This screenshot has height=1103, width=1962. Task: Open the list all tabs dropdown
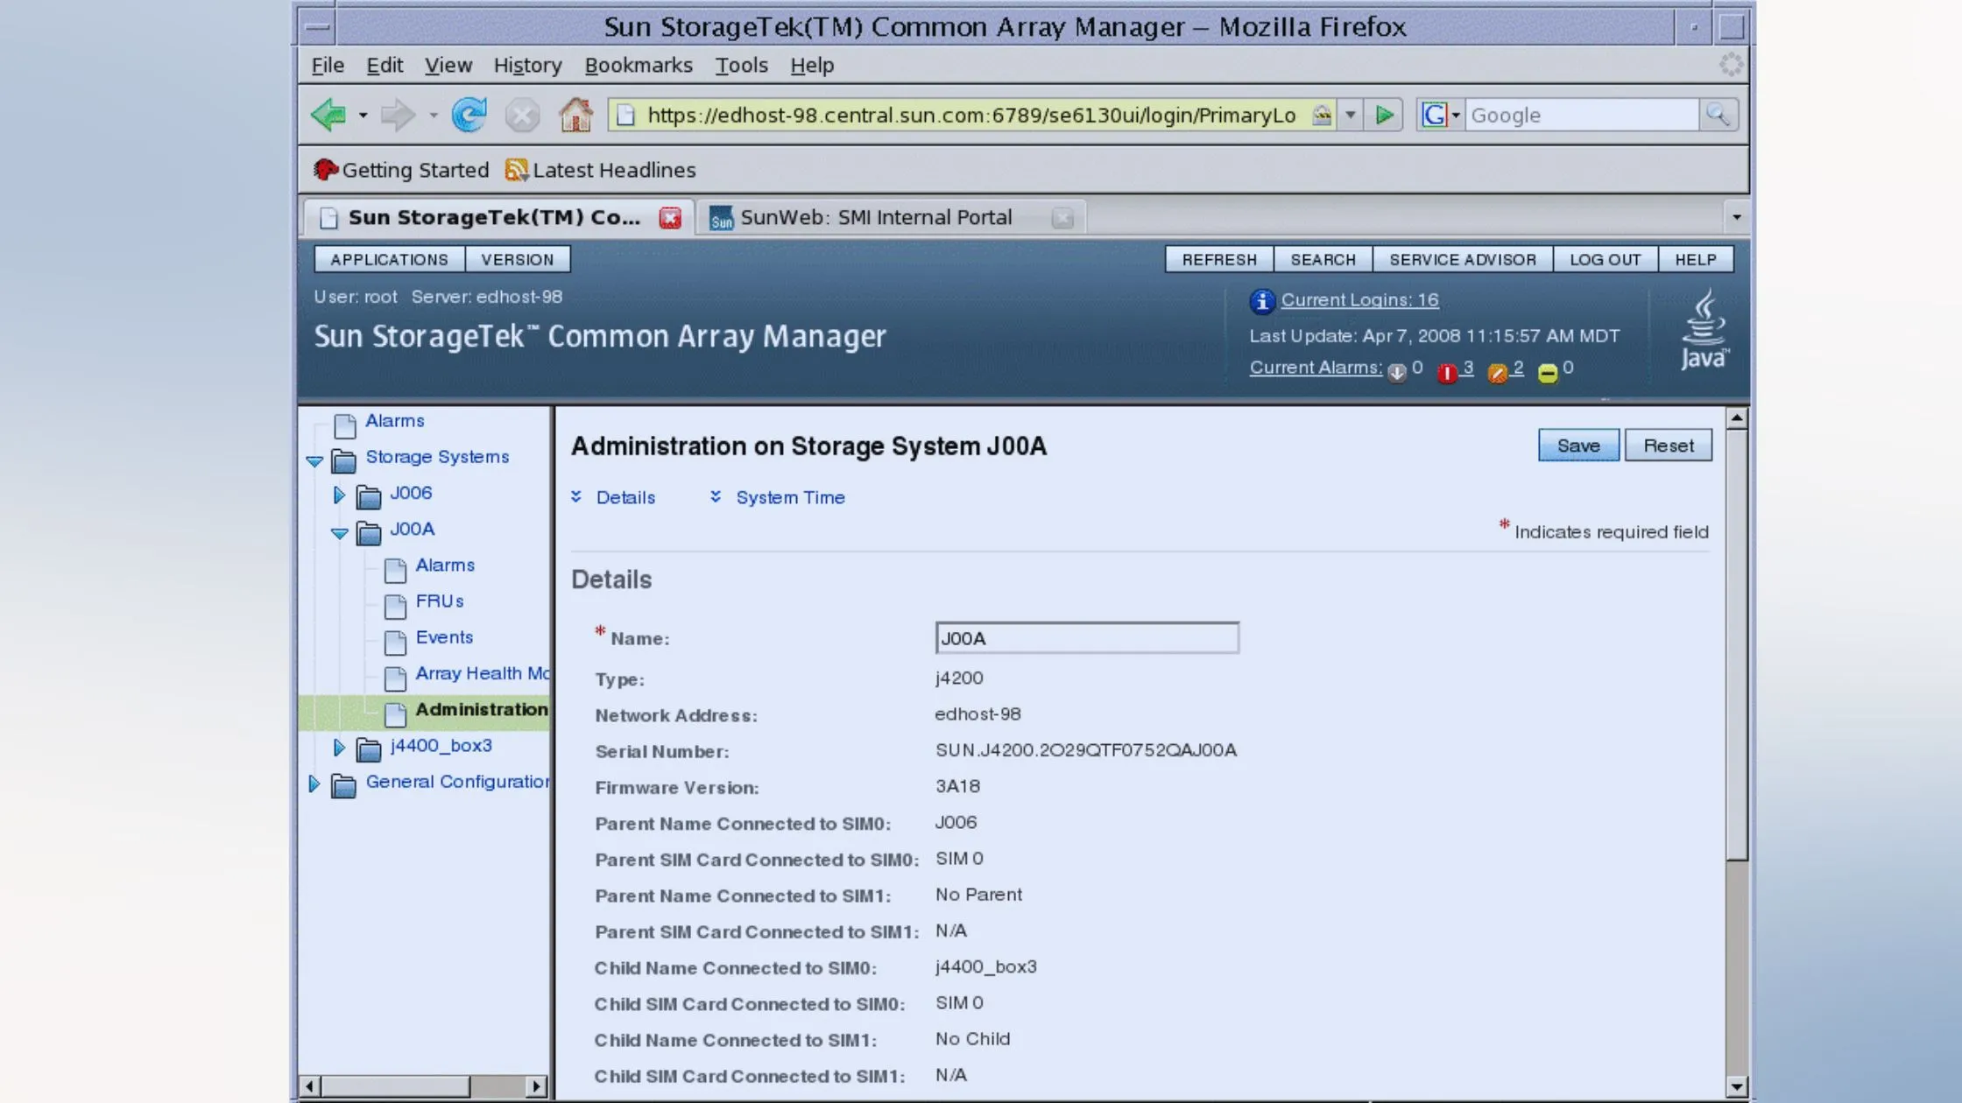click(x=1737, y=216)
